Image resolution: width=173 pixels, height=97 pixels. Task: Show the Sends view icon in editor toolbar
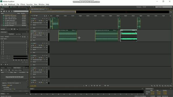[x=35, y=16]
